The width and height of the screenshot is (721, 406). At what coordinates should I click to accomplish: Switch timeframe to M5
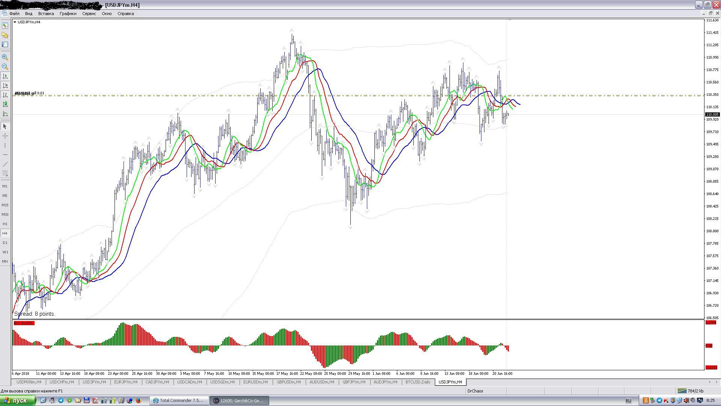pyautogui.click(x=5, y=195)
